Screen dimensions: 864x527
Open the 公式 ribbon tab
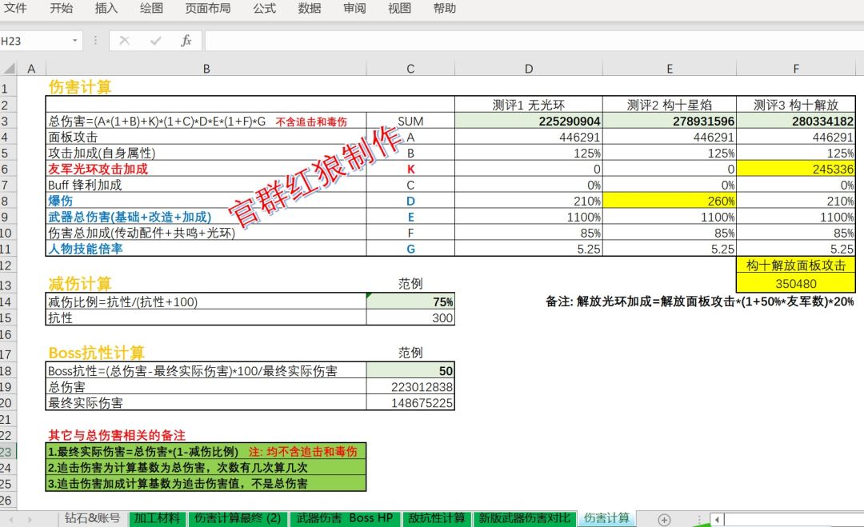click(x=265, y=8)
